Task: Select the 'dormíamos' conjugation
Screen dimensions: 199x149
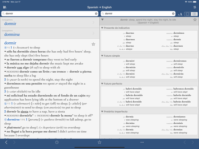Action: point(179,117)
